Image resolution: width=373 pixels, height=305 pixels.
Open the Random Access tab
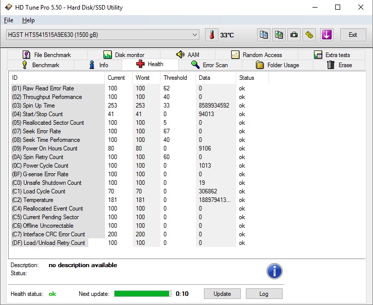pyautogui.click(x=256, y=55)
